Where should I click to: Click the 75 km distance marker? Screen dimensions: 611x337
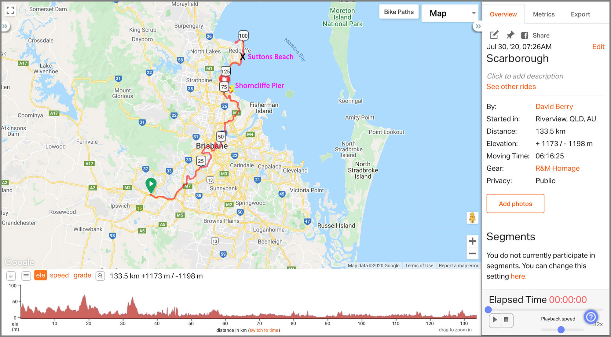pos(224,87)
